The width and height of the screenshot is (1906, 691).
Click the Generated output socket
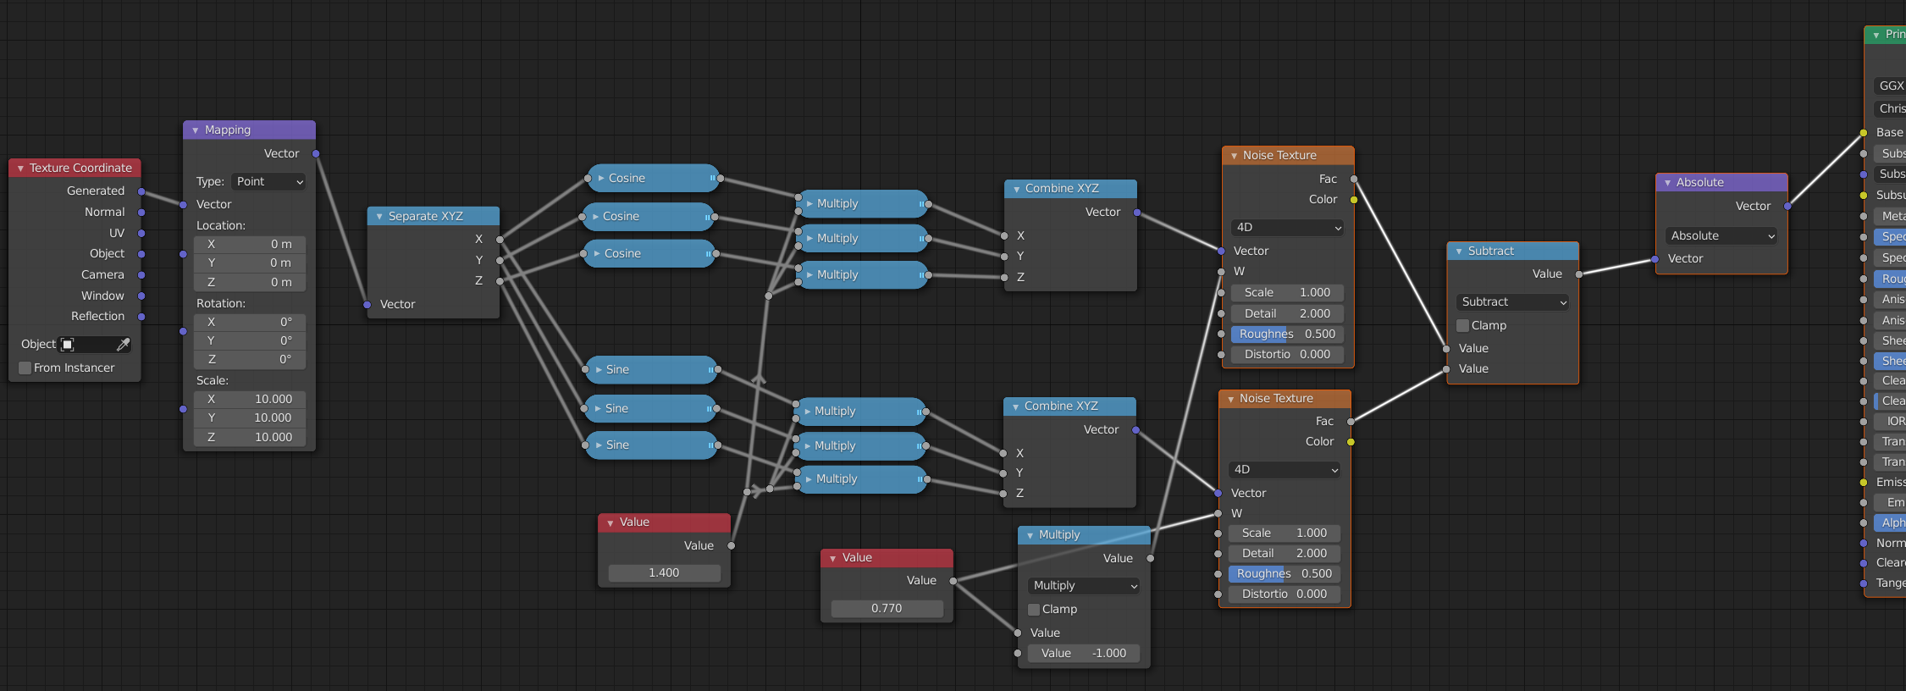[x=141, y=191]
